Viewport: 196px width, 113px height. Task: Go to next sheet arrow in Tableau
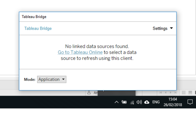(x=171, y=93)
